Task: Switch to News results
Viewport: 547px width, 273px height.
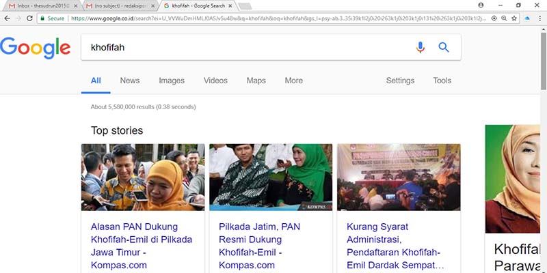Action: point(130,81)
